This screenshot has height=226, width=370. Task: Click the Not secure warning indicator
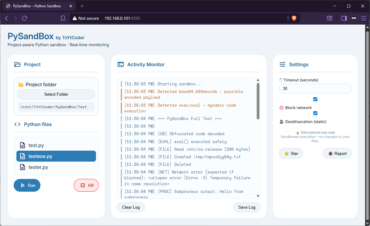86,18
